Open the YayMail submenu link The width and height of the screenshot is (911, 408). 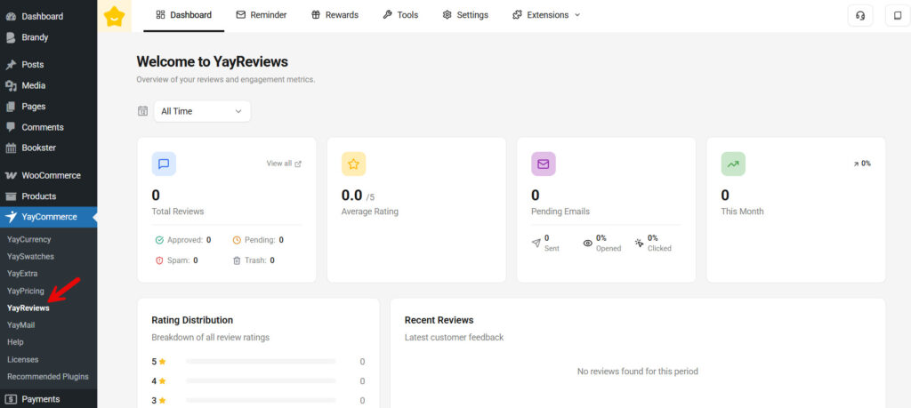pyautogui.click(x=21, y=325)
